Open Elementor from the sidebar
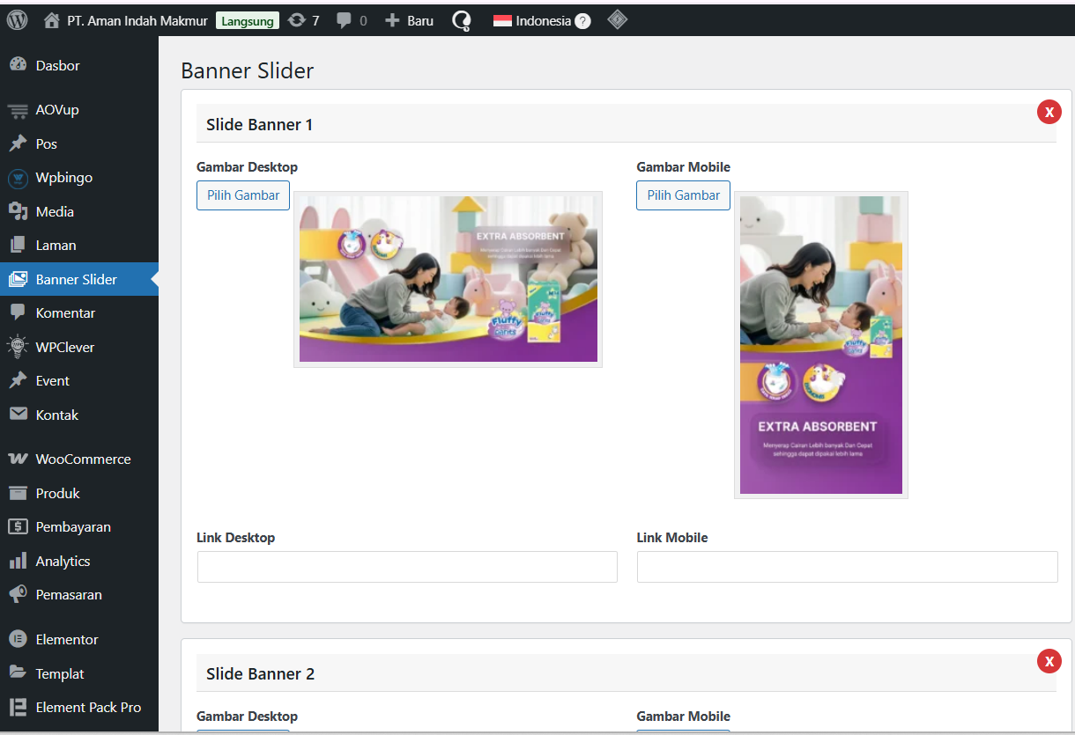 click(x=67, y=639)
